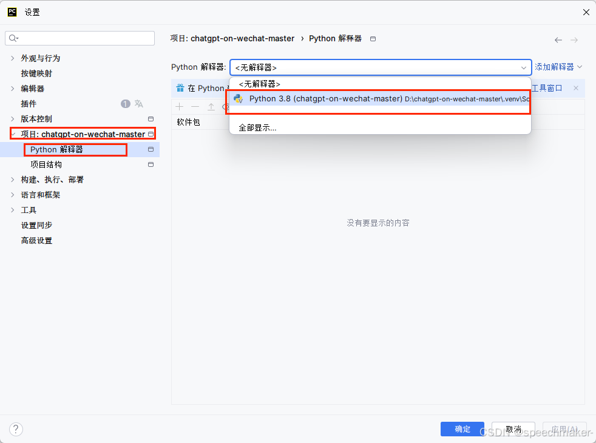Image resolution: width=596 pixels, height=443 pixels.
Task: Click Python icon of the 3.8 interpreter entry
Action: [239, 99]
